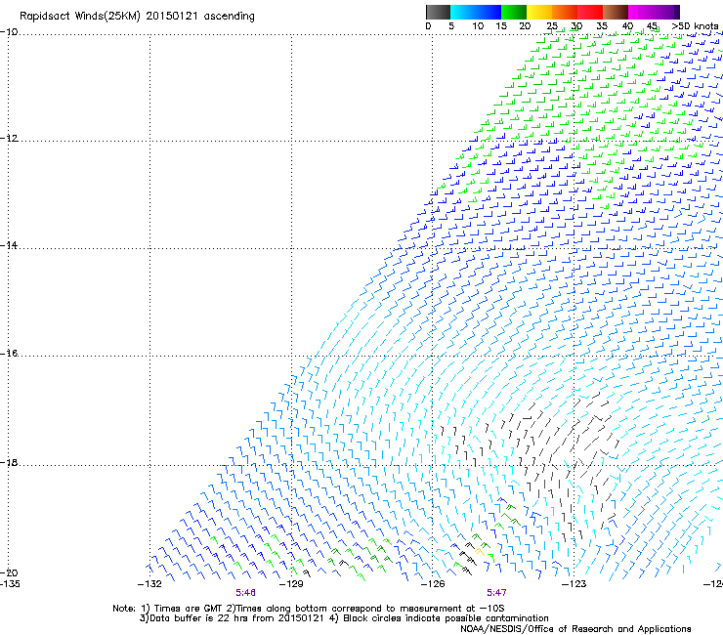Image resolution: width=723 pixels, height=635 pixels.
Task: Click the '-129' longitude axis label
Action: 291,584
